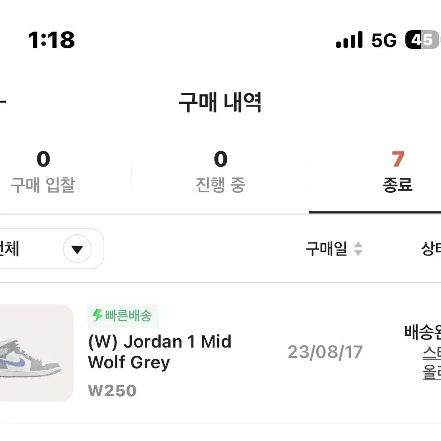
Task: Tap the 구매 내역 page title
Action: pyautogui.click(x=220, y=102)
